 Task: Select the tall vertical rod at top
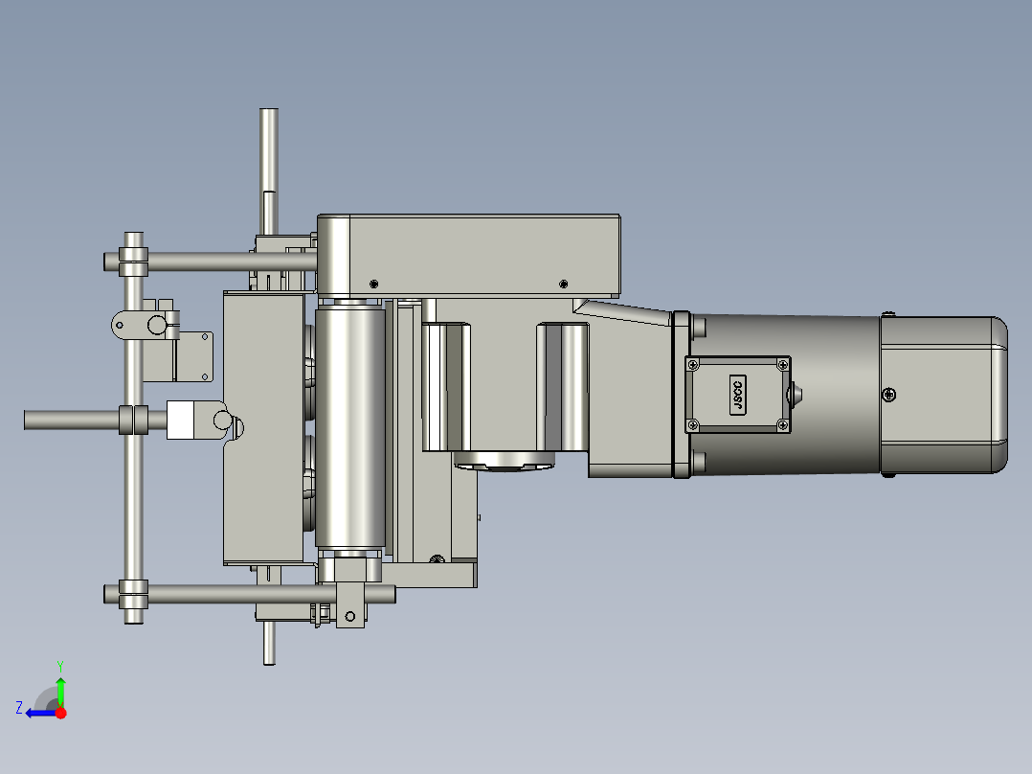[x=268, y=171]
